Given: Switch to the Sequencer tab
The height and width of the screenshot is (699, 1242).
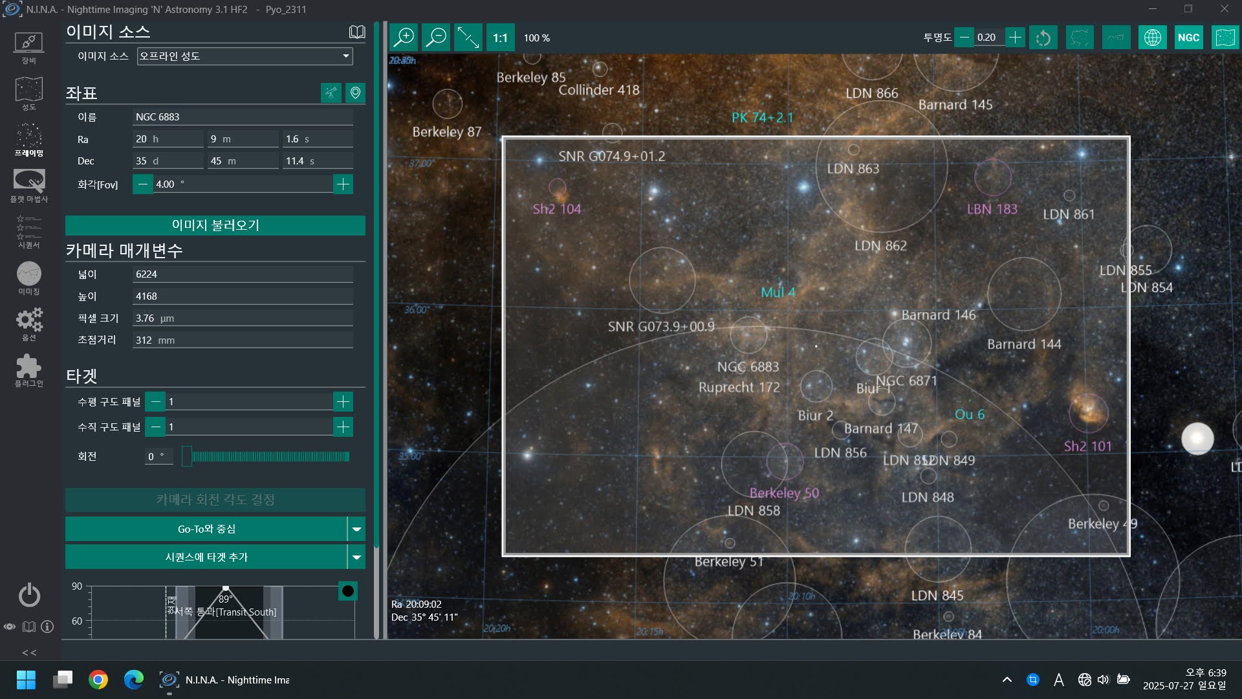Looking at the screenshot, I should click(28, 232).
